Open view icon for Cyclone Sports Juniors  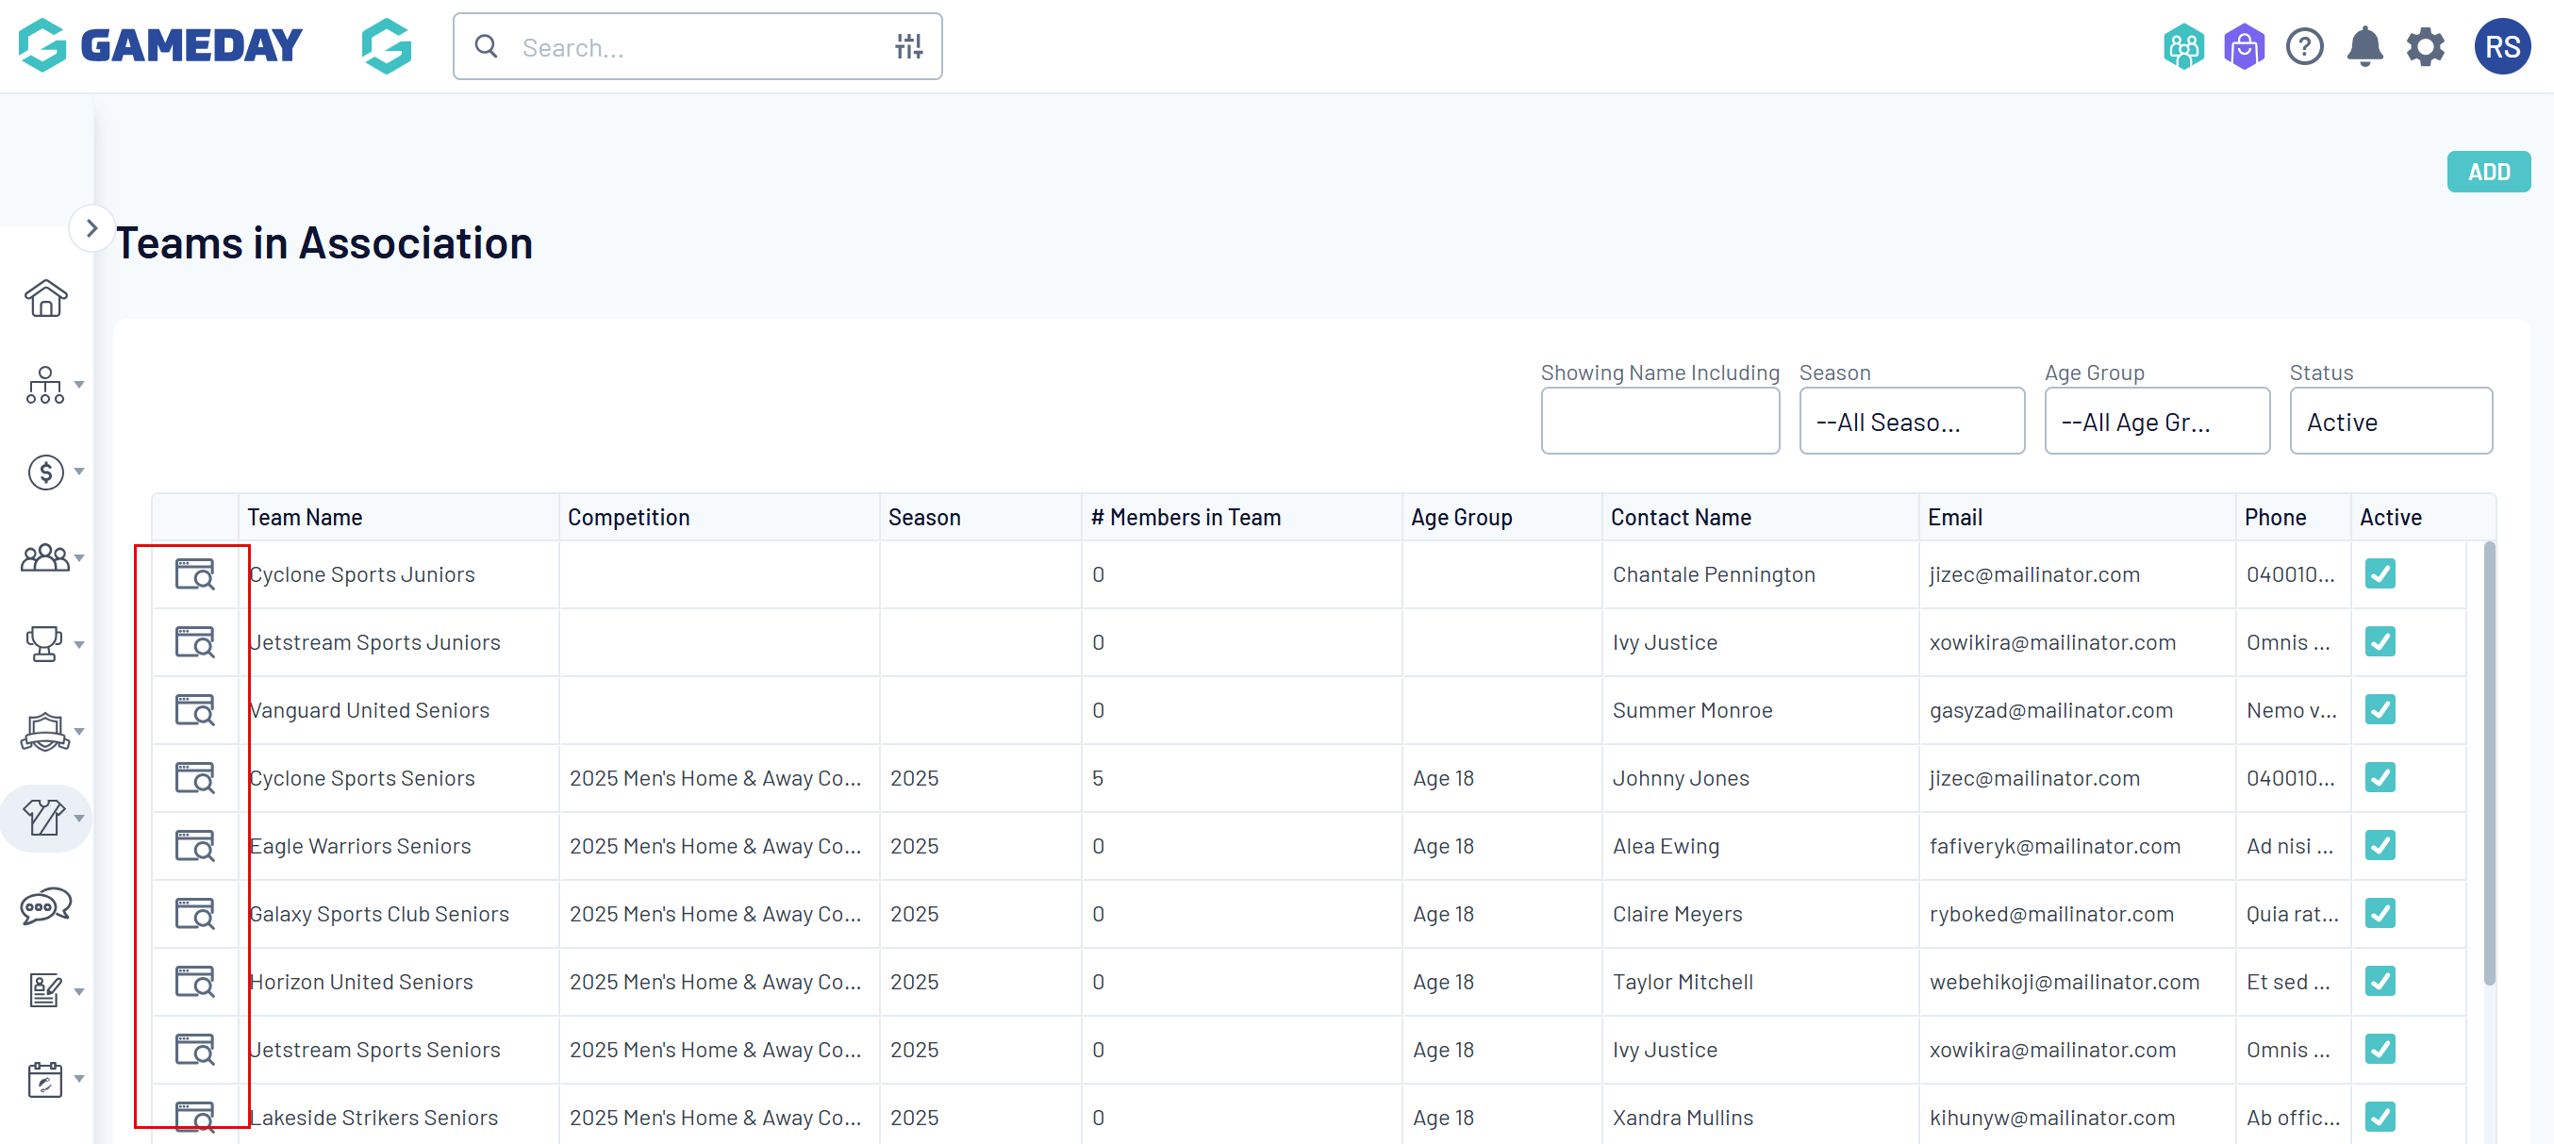pos(194,574)
